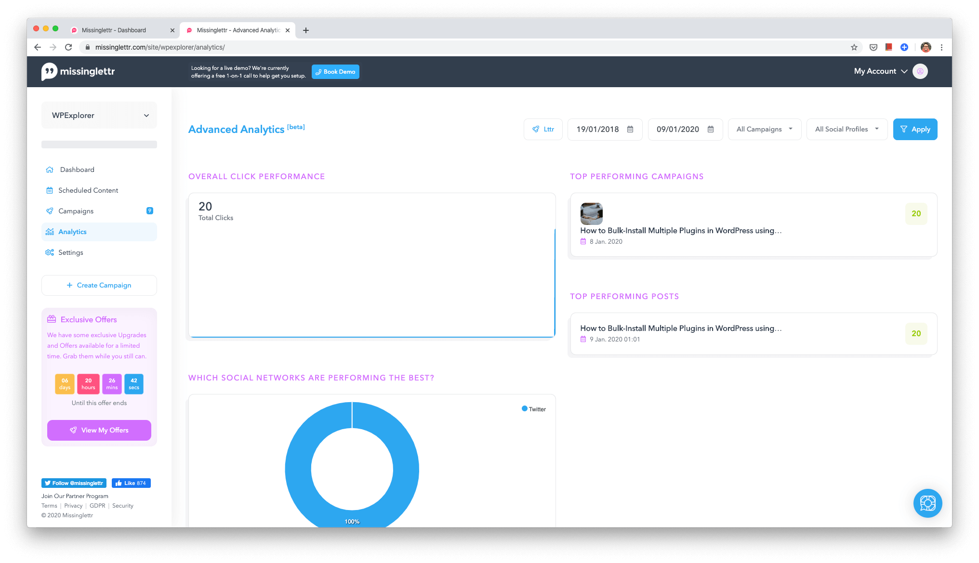Click Create Campaign button
The width and height of the screenshot is (979, 563).
(x=99, y=285)
